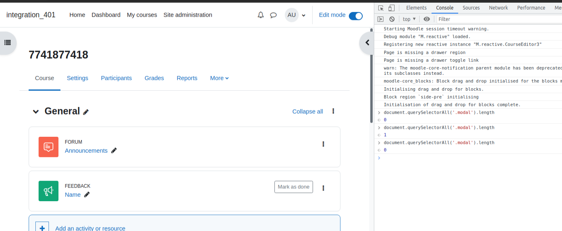Open Site administration in top navigation
Viewport: 562px width, 231px height.
click(188, 15)
